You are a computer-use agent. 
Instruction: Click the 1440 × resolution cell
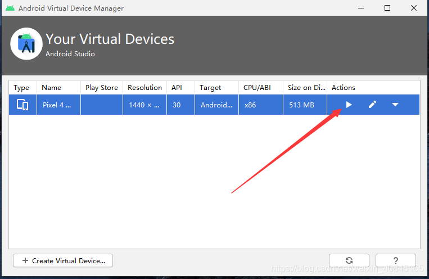pos(144,105)
